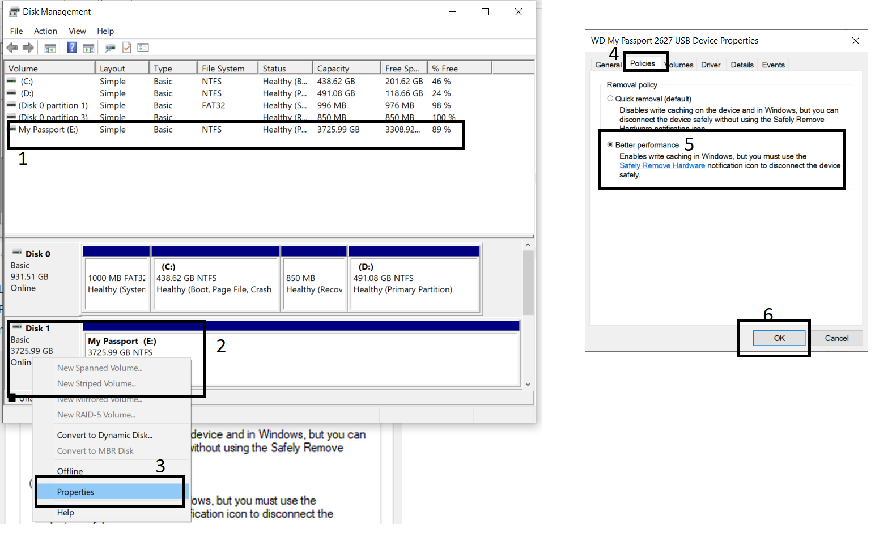Switch to the General tab
Image resolution: width=875 pixels, height=537 pixels.
(608, 65)
